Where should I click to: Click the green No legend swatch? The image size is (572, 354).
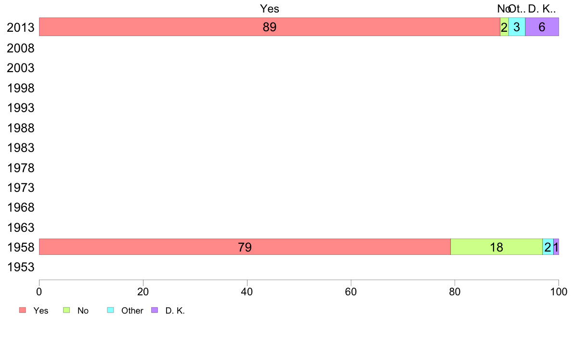tap(66, 310)
